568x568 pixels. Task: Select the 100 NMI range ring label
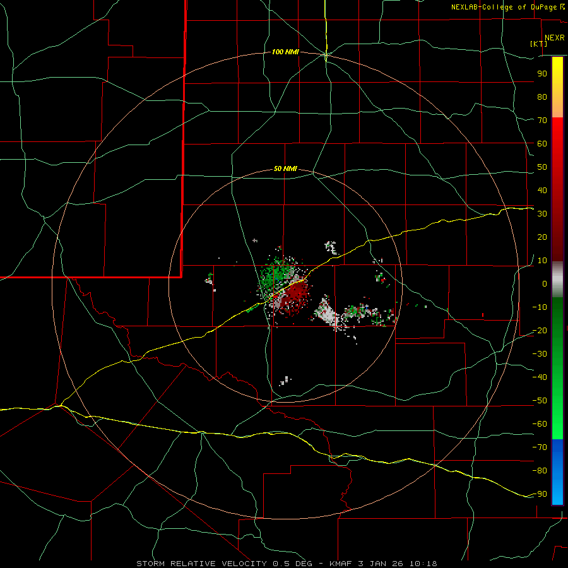coord(285,52)
